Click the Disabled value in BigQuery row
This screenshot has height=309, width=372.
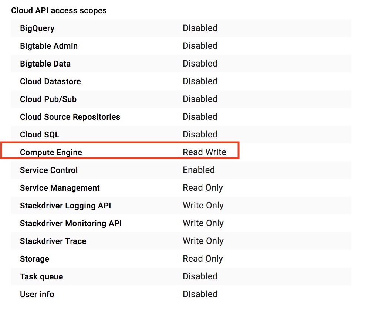[x=200, y=28]
